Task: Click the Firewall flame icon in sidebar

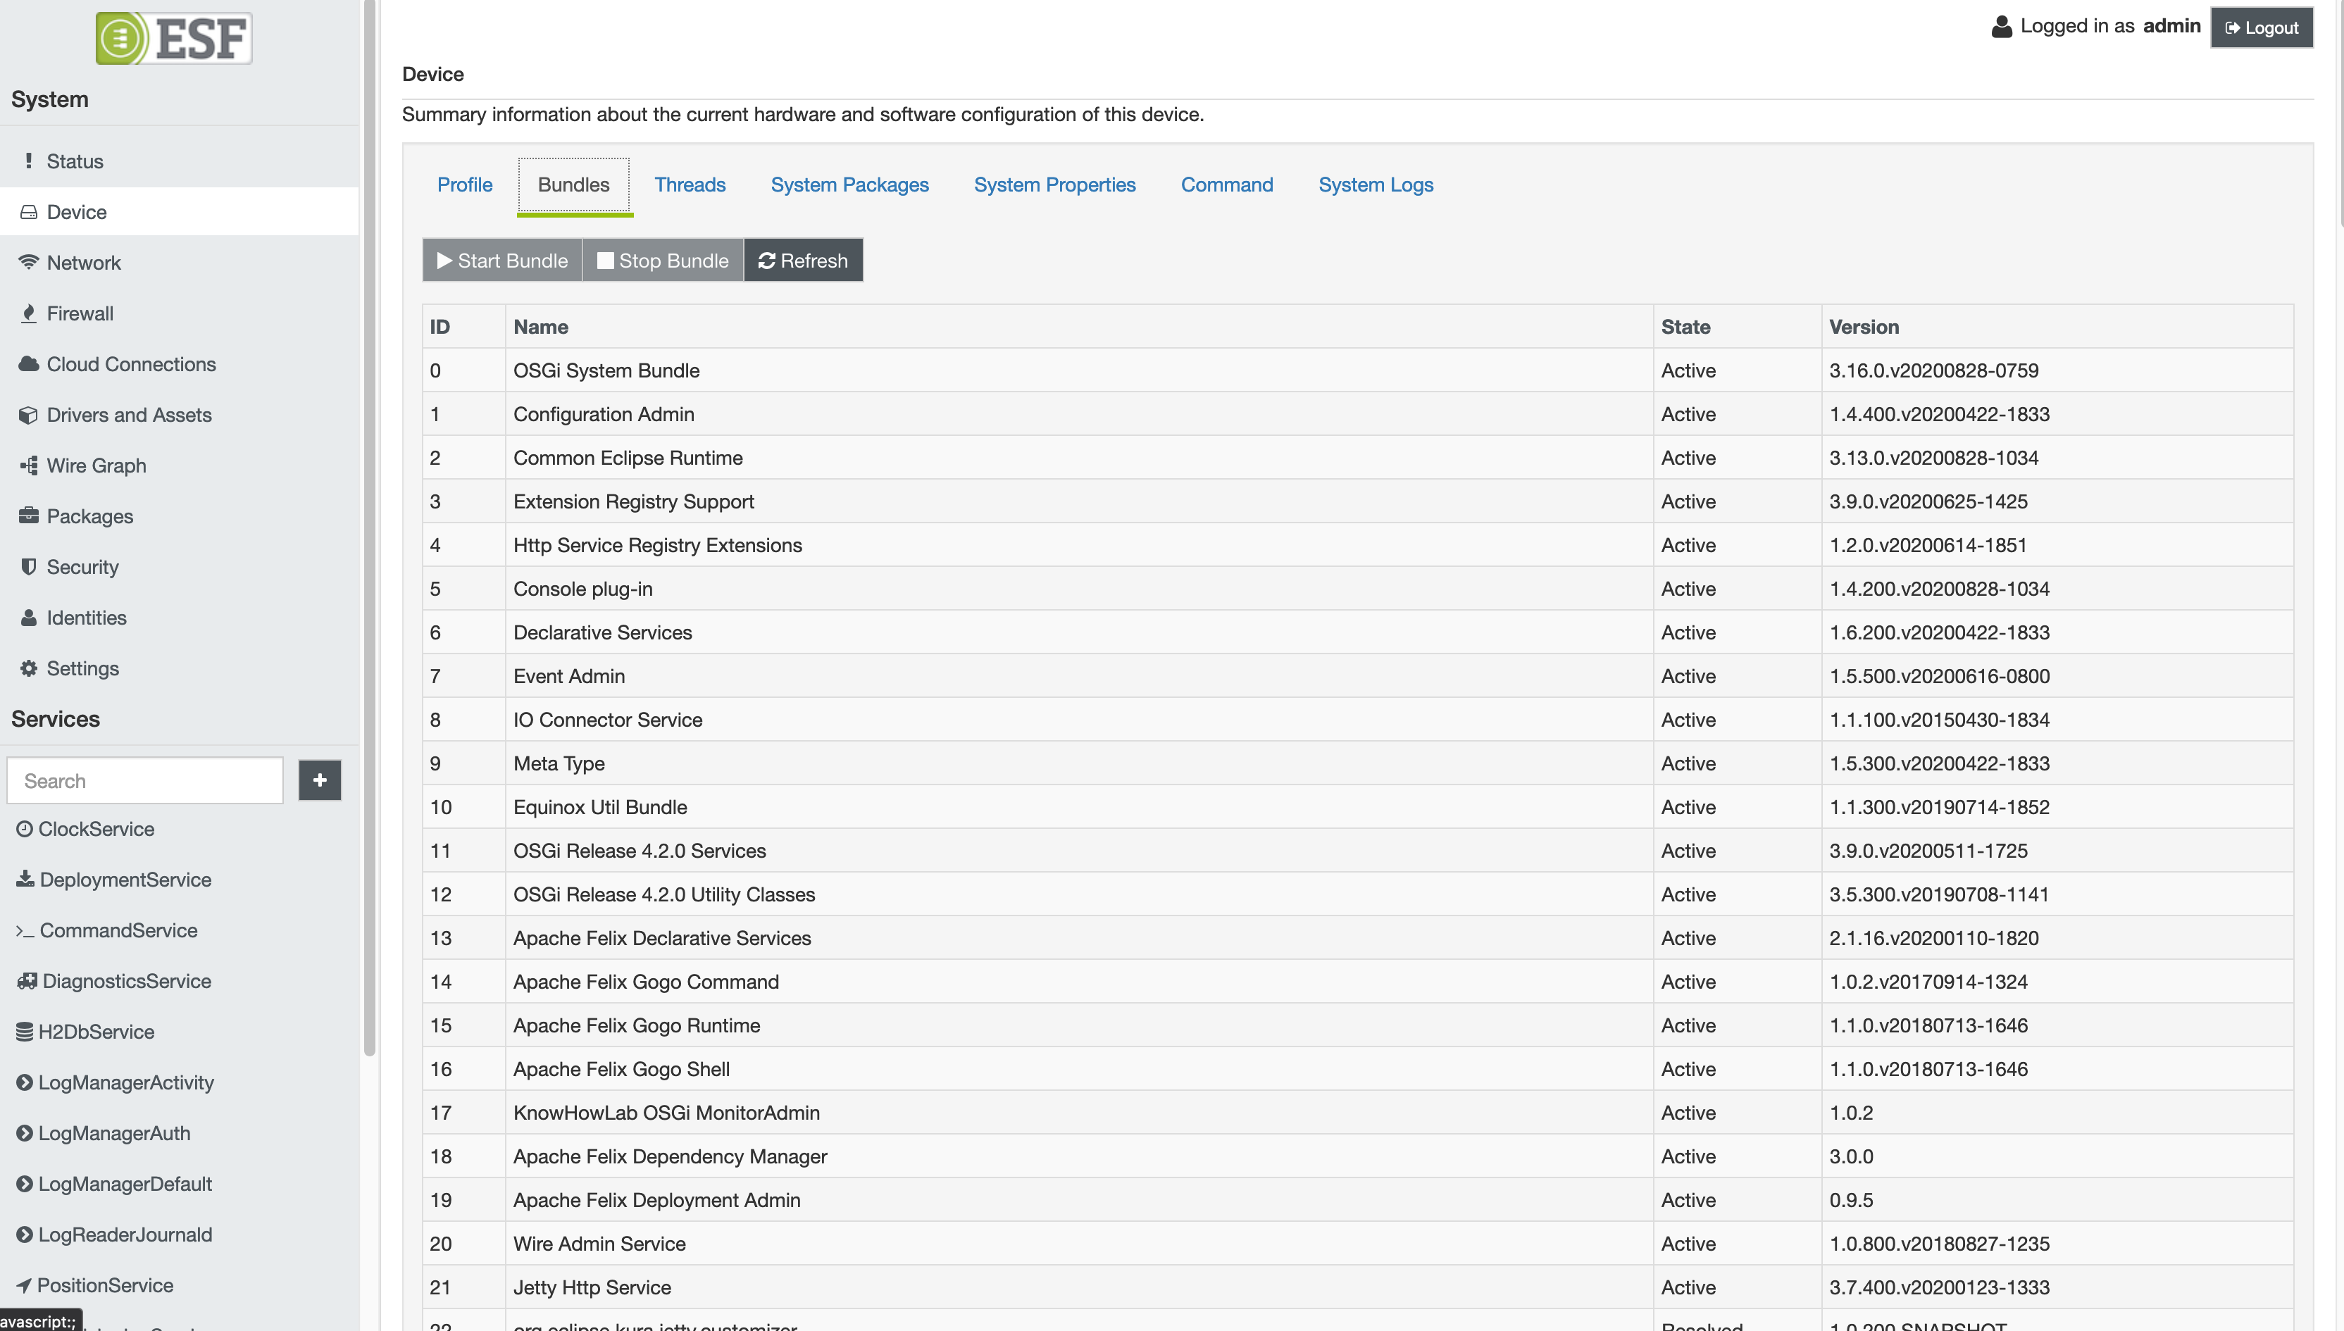Action: [28, 313]
